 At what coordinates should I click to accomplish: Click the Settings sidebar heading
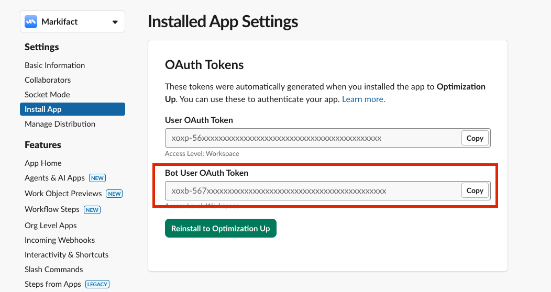click(x=42, y=47)
